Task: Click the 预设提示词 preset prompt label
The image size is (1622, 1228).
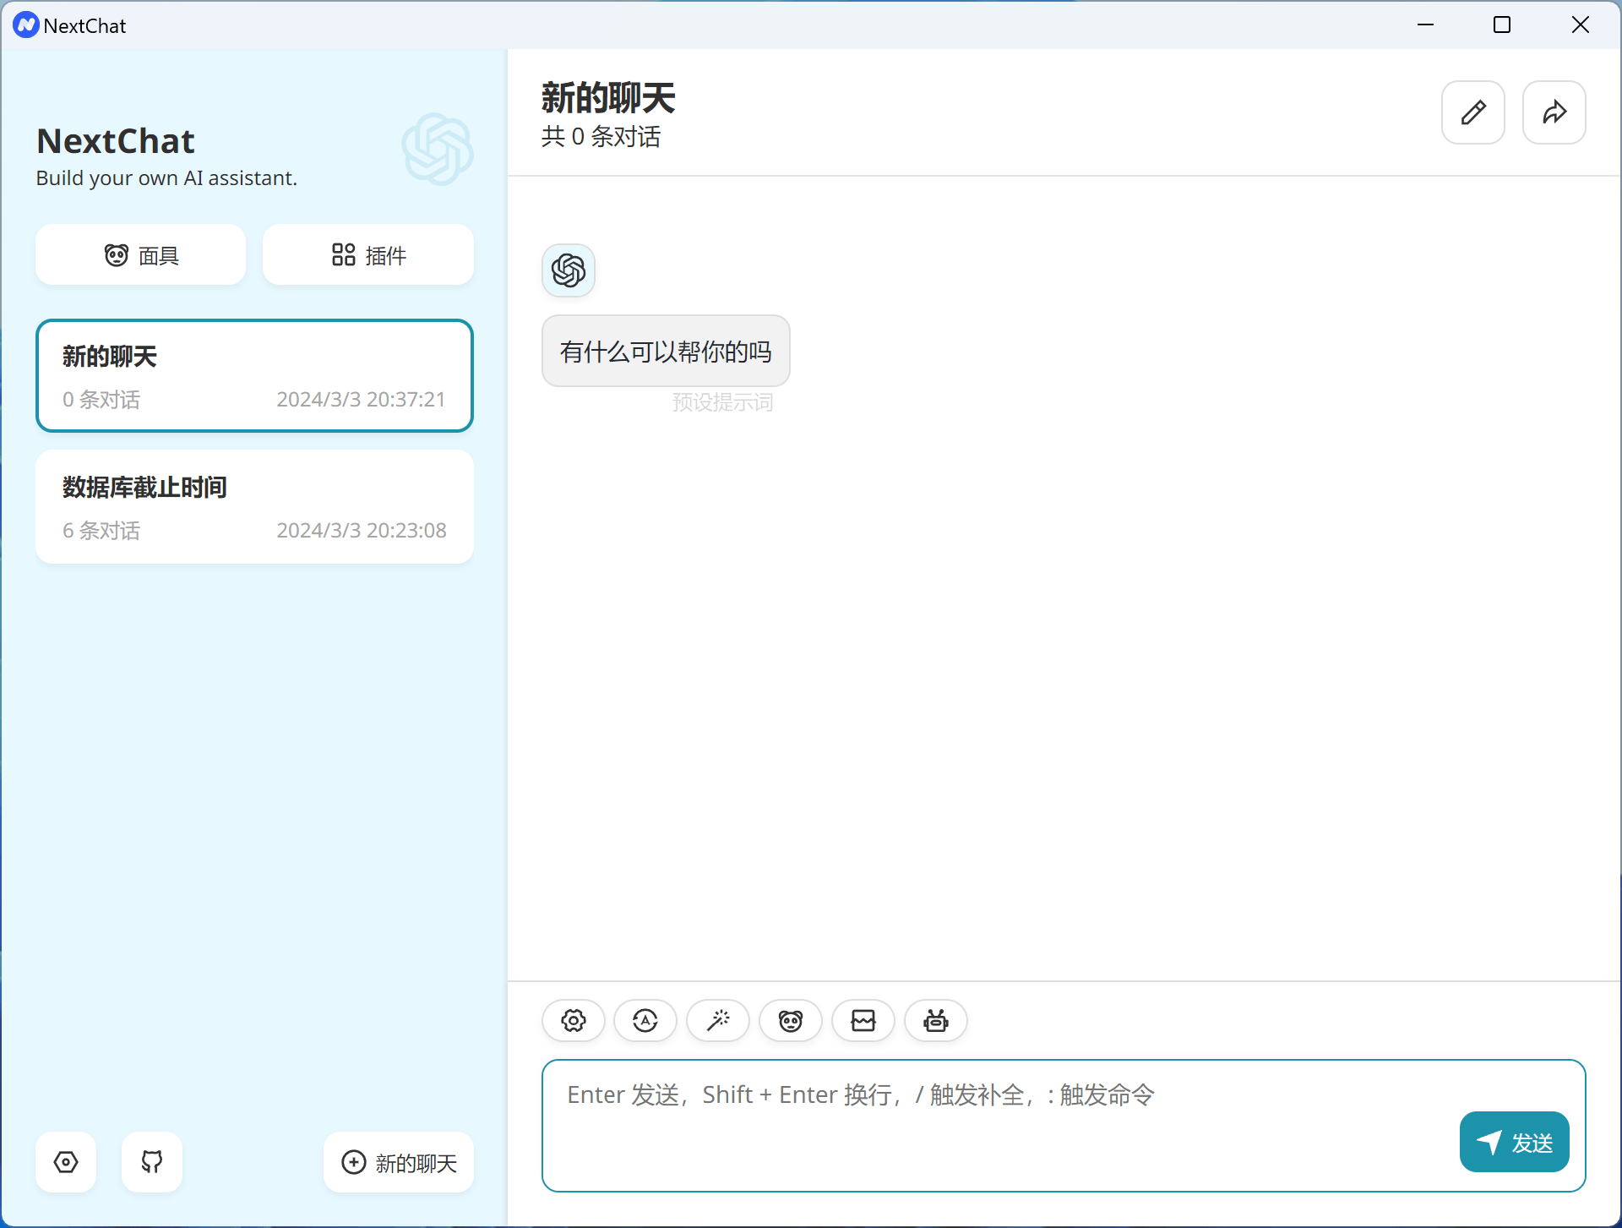Action: (722, 401)
